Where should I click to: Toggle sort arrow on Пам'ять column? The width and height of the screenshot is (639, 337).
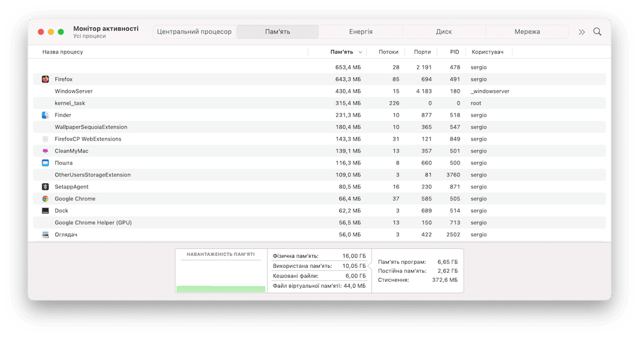pyautogui.click(x=360, y=52)
